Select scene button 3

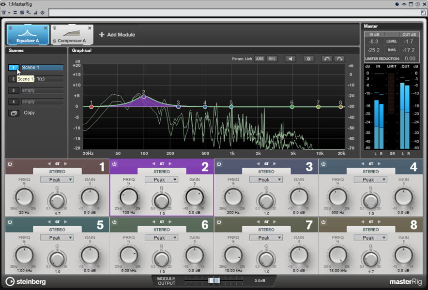(x=14, y=90)
